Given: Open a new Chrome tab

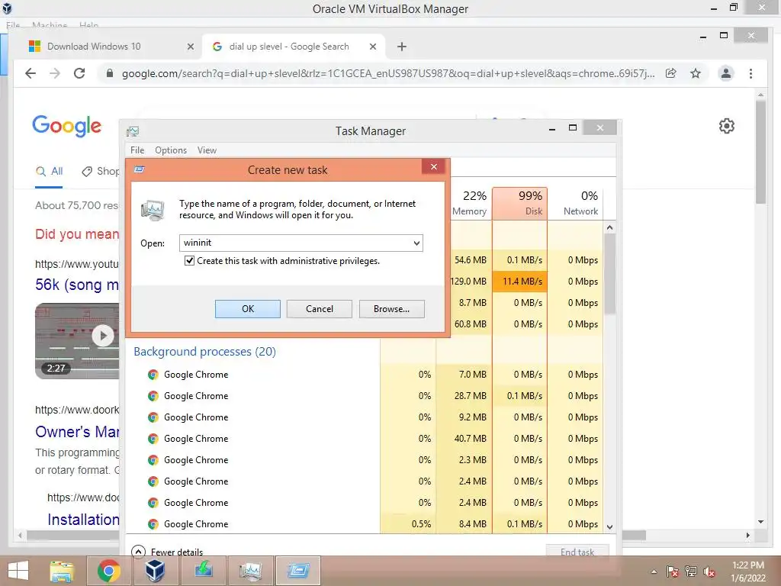Looking at the screenshot, I should click(401, 47).
